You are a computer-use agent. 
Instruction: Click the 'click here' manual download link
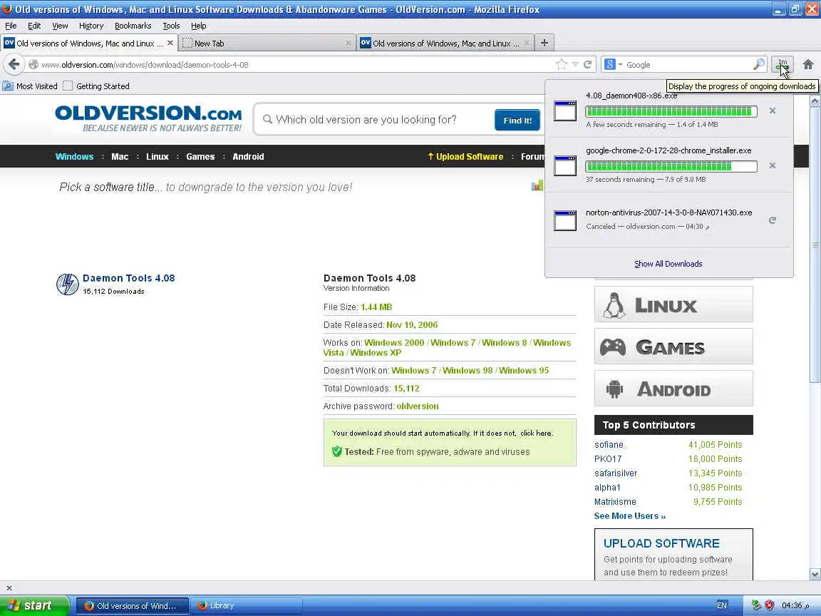coord(536,433)
